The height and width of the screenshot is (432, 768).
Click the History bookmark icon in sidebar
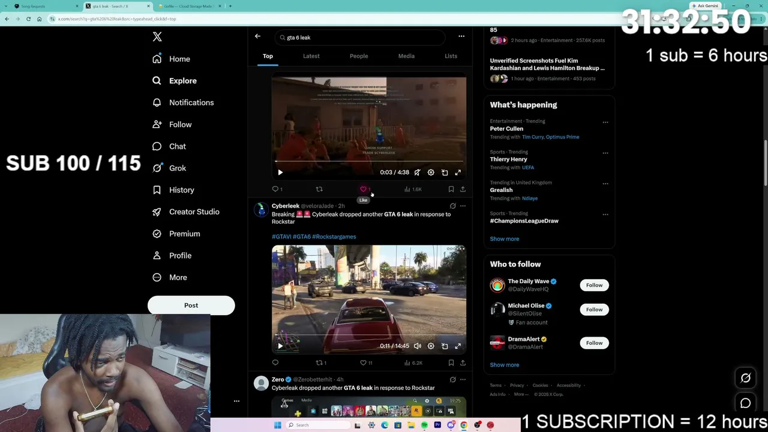(157, 190)
